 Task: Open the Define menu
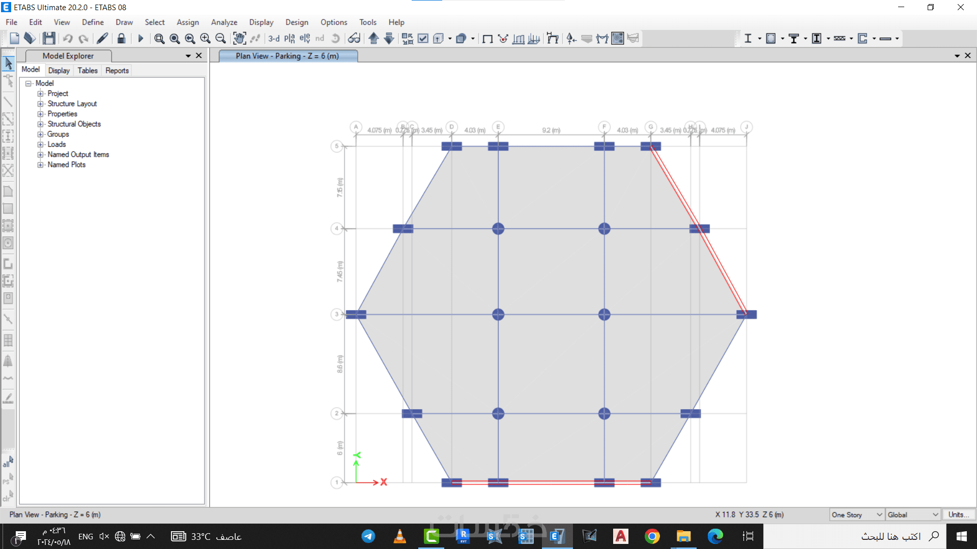pyautogui.click(x=93, y=22)
